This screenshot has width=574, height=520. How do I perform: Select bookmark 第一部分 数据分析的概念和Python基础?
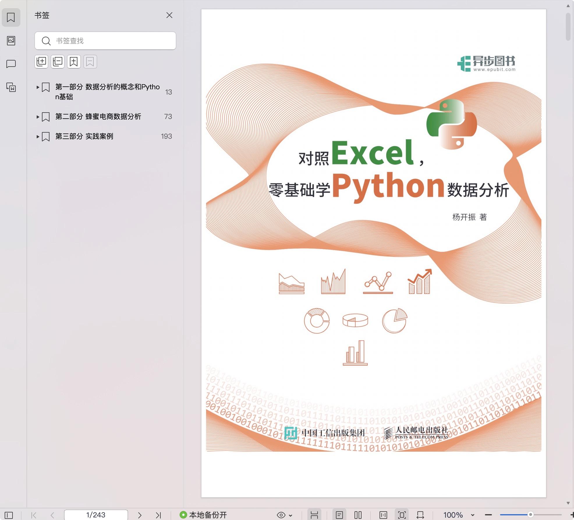point(107,92)
